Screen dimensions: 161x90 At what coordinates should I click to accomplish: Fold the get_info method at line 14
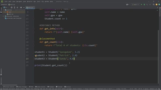click(x=33, y=29)
